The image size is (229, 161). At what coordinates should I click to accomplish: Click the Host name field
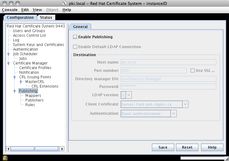[x=168, y=62]
